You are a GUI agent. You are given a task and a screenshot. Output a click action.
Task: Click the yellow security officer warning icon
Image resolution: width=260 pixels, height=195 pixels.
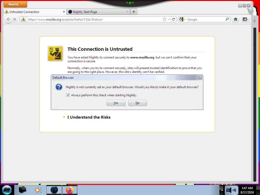[x=55, y=54]
